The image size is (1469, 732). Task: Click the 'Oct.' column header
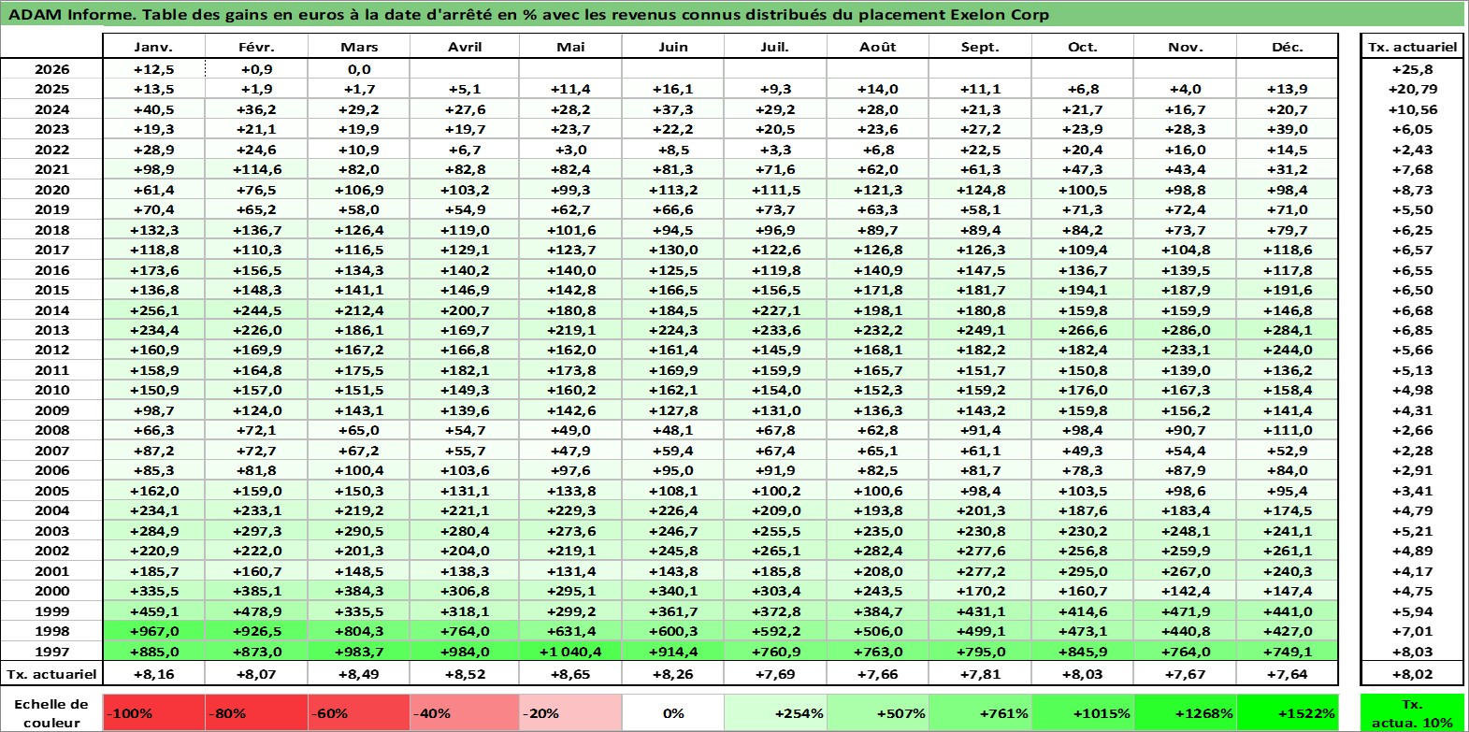tap(1083, 47)
